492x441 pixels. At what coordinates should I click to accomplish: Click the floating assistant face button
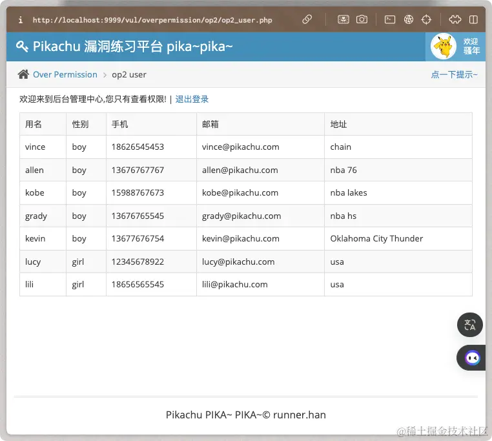pos(472,358)
